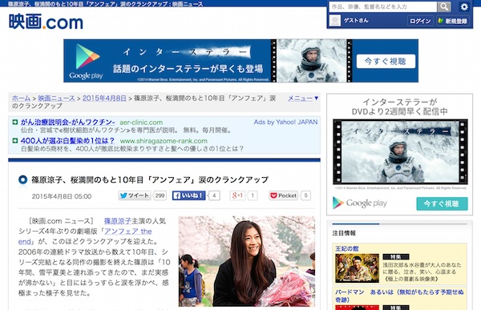Click Ads by Yahoo! JAPAN label
Viewport: 481px width, 310px height.
click(285, 122)
